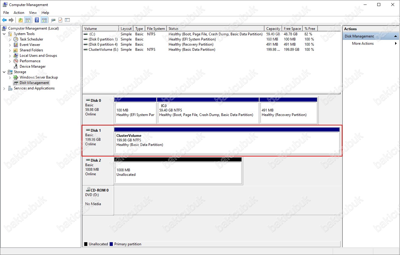Click the Device Manager icon
The image size is (400, 255).
coord(16,66)
